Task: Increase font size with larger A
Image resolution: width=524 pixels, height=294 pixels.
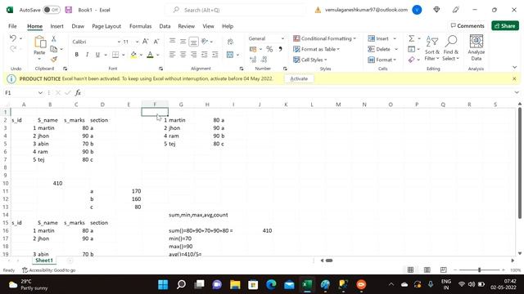Action: 145,42
